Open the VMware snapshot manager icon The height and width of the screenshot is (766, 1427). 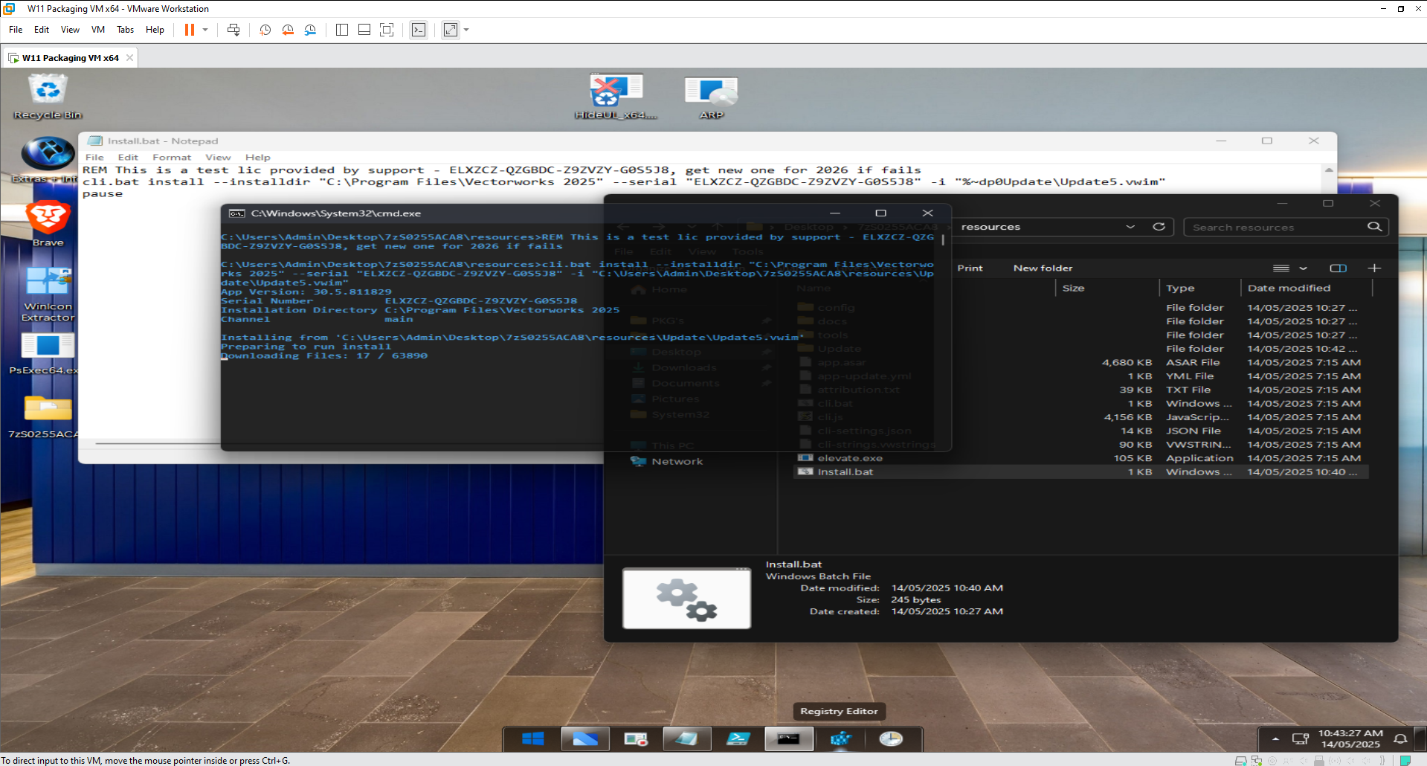[310, 30]
